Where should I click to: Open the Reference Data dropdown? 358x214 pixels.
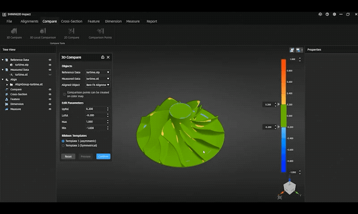tap(98, 72)
